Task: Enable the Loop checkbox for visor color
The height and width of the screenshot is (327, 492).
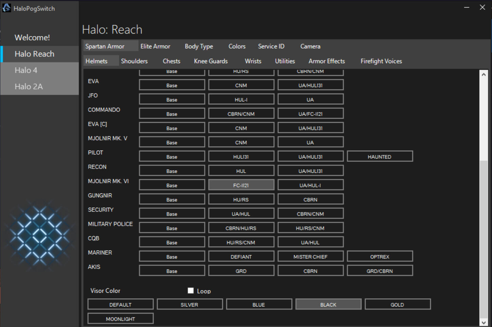Action: point(191,291)
